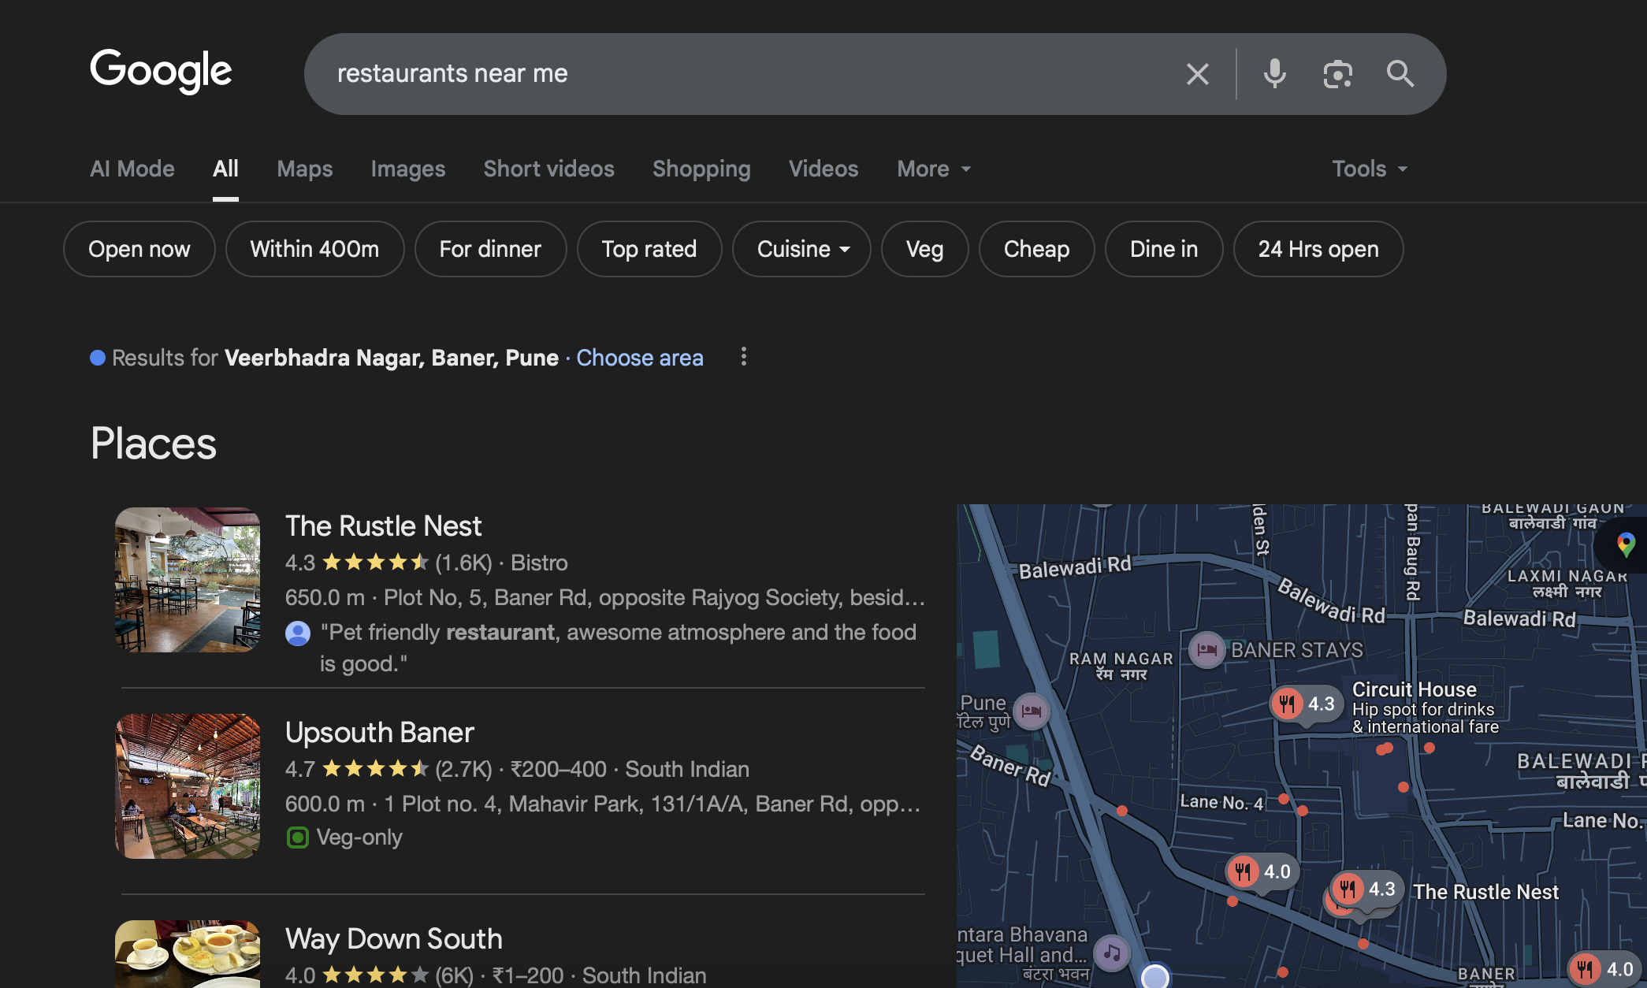Open Google Lens image search icon
This screenshot has height=988, width=1647.
[1337, 74]
